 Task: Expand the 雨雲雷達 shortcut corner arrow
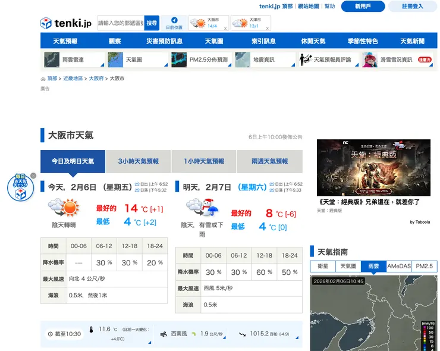(102, 65)
